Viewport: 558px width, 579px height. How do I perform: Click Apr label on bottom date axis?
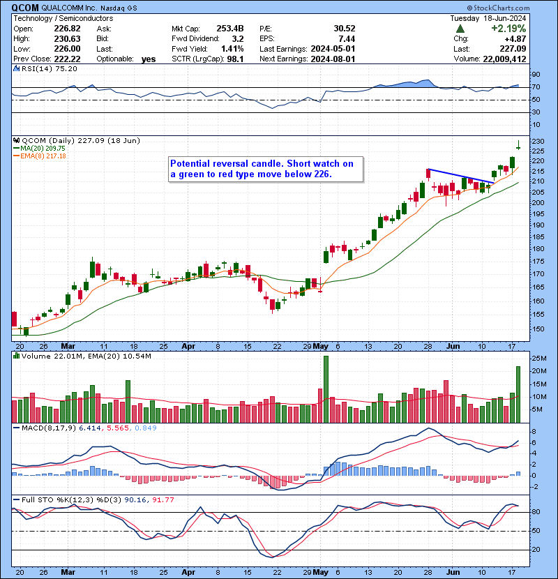coord(188,572)
